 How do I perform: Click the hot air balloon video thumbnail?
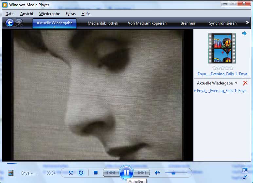(x=222, y=48)
